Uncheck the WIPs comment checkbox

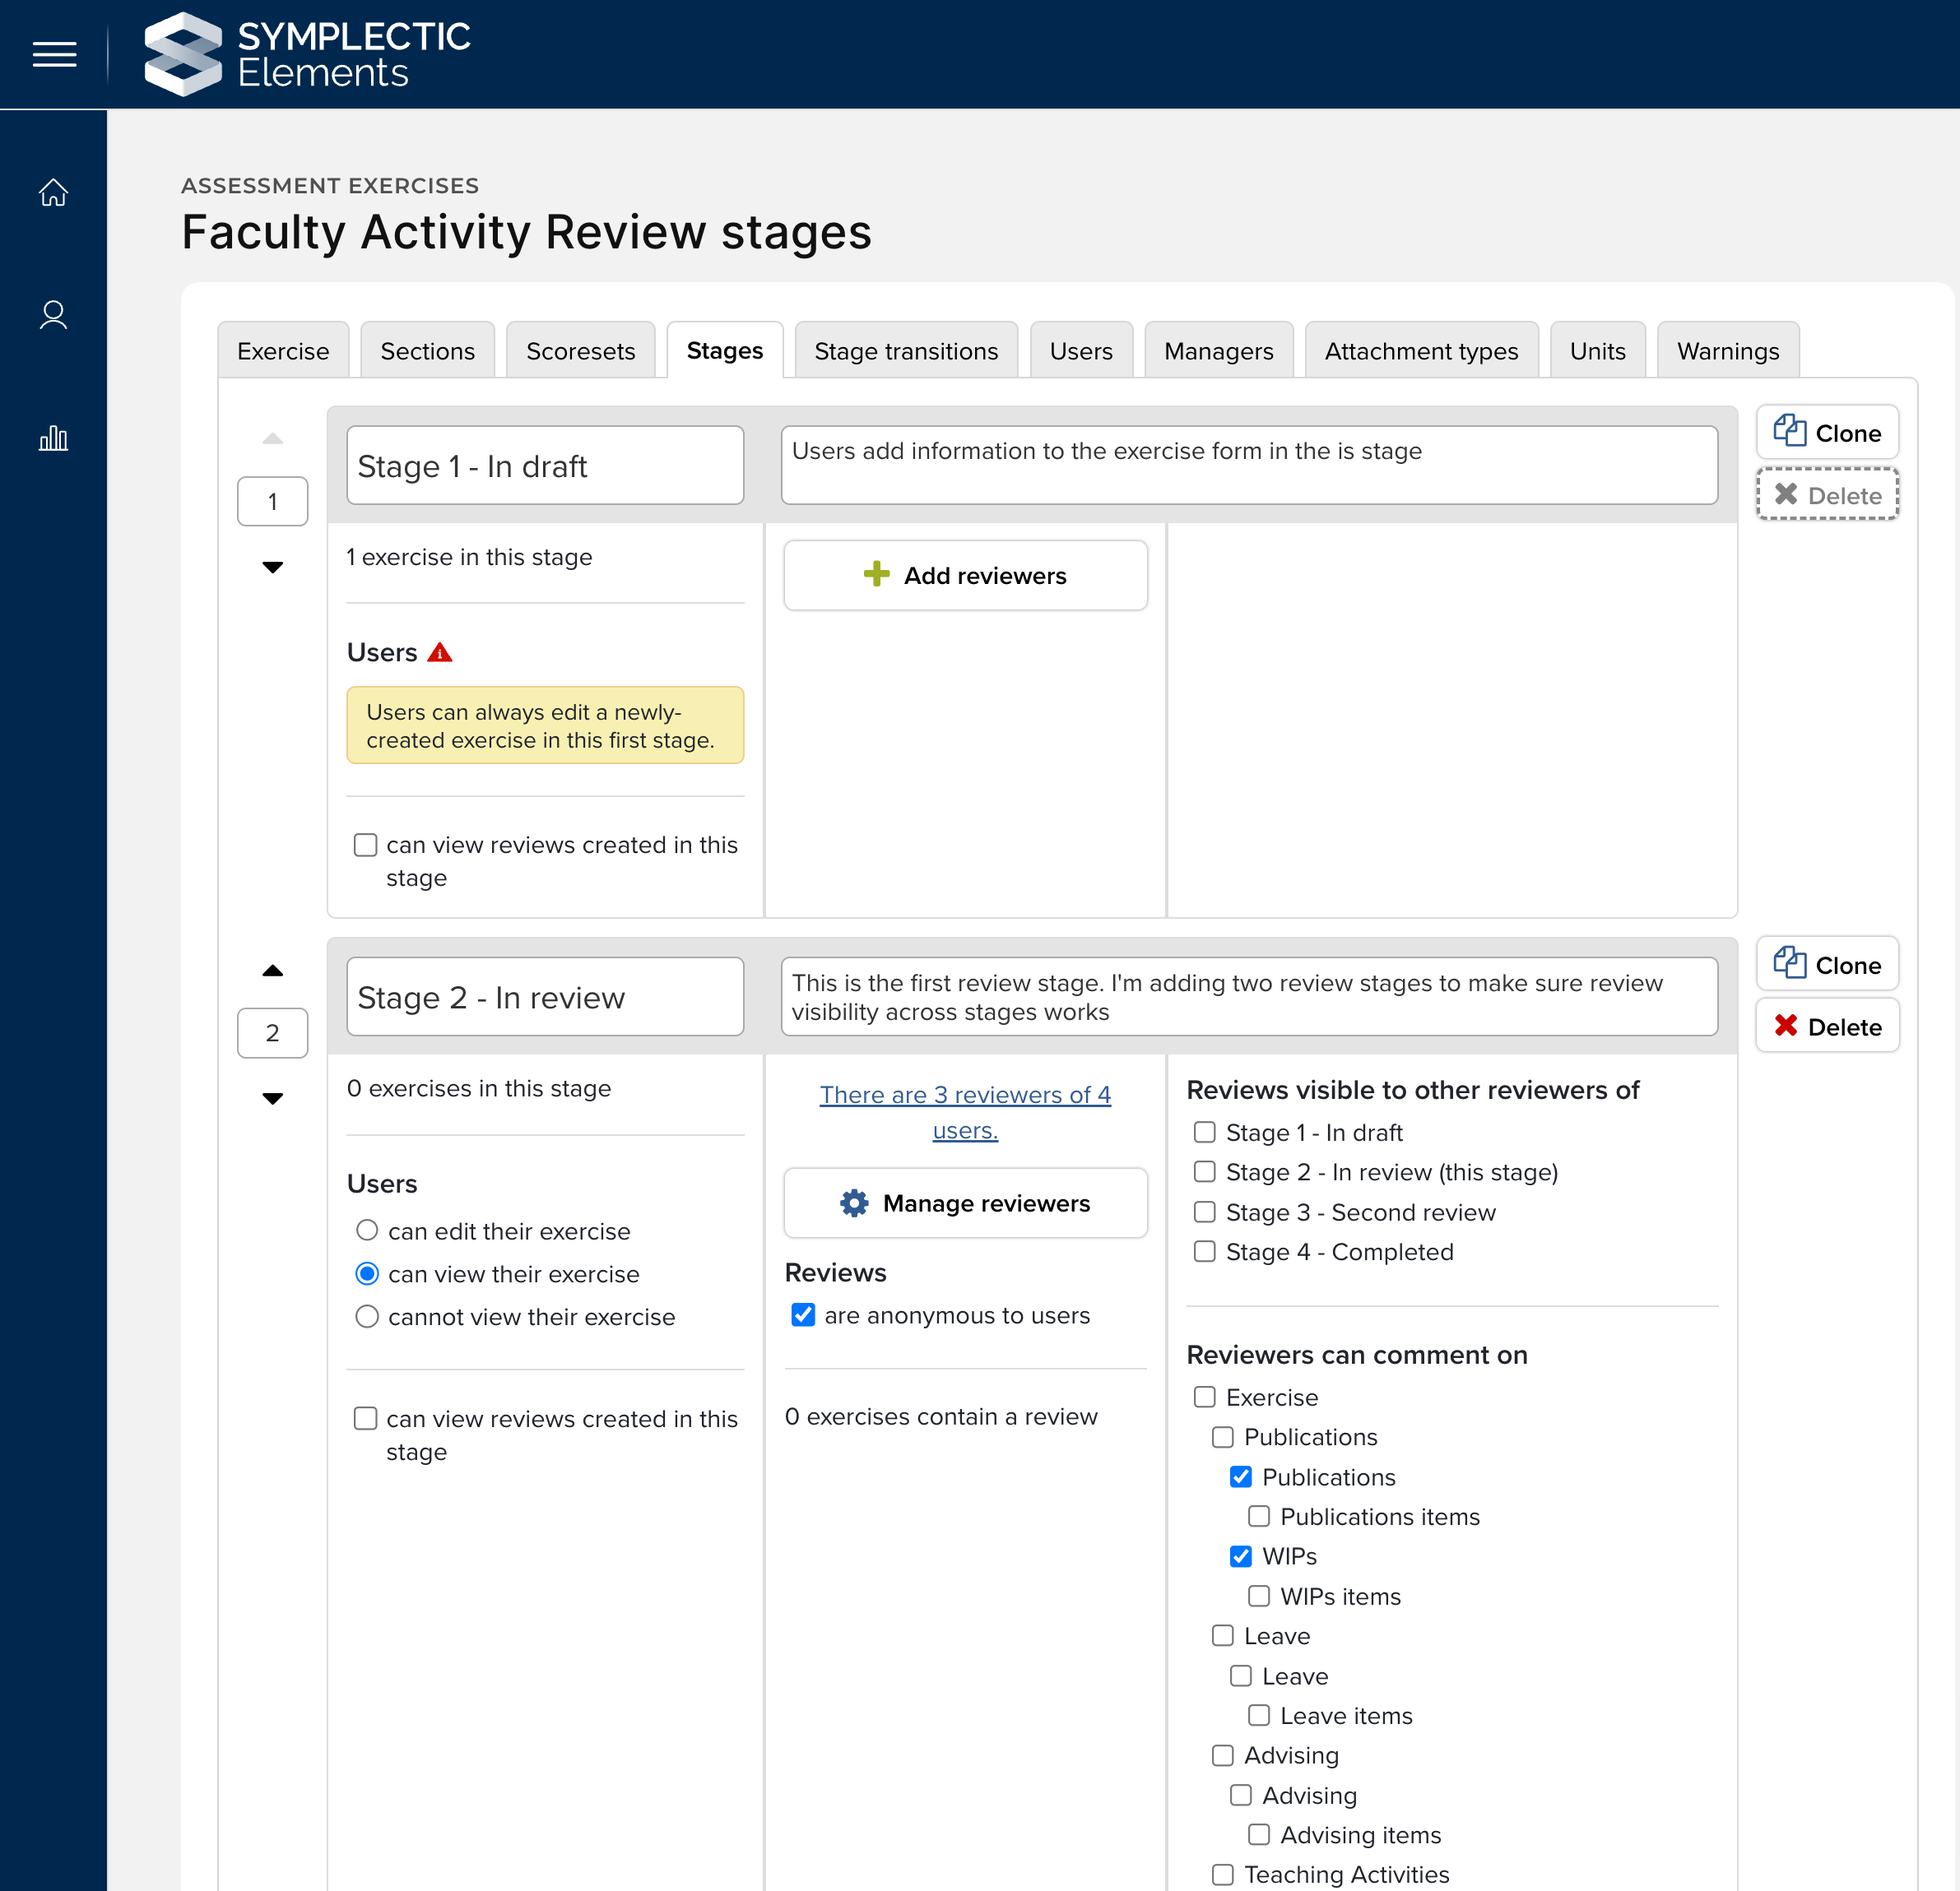click(x=1241, y=1556)
